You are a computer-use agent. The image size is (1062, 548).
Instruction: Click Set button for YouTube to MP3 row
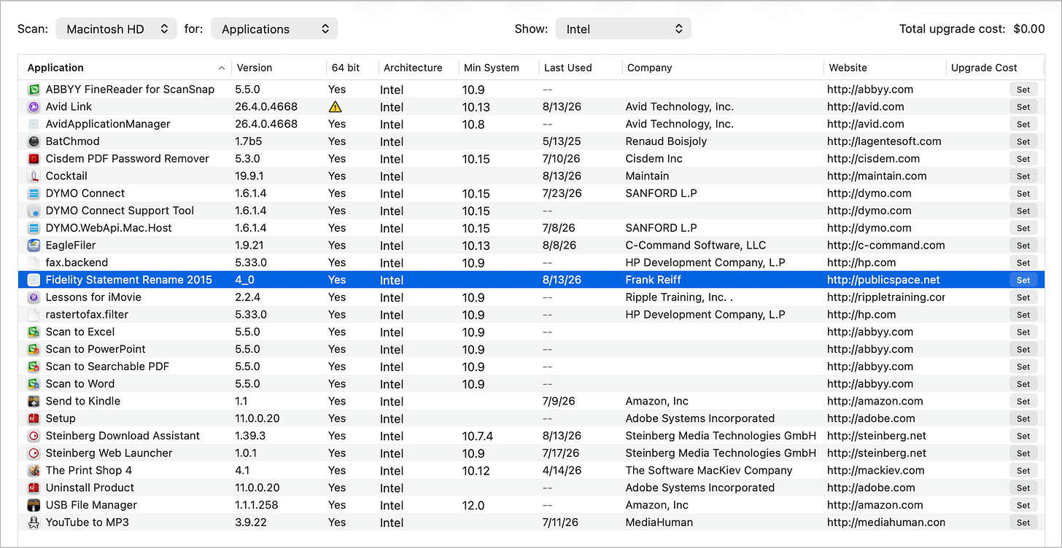(x=1023, y=522)
